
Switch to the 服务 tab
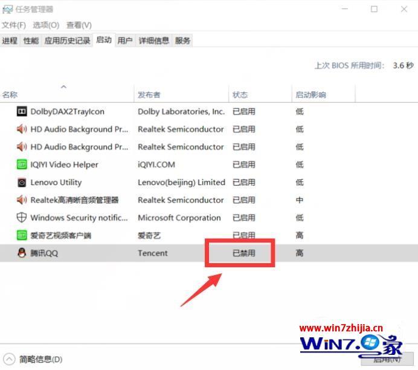pyautogui.click(x=182, y=41)
